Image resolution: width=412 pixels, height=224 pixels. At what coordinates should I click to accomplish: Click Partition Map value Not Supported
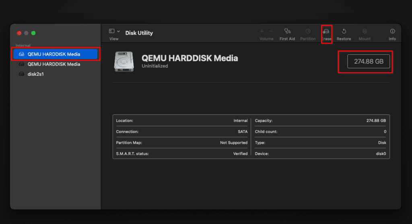[x=234, y=143]
